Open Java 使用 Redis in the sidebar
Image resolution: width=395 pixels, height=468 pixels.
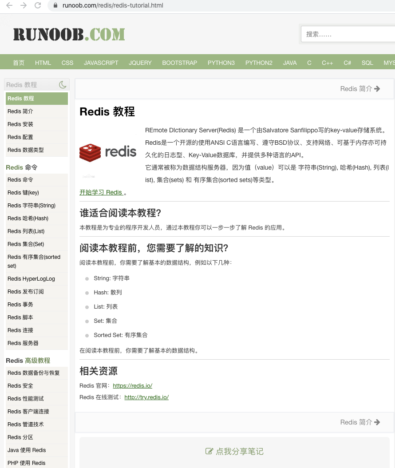pyautogui.click(x=37, y=450)
